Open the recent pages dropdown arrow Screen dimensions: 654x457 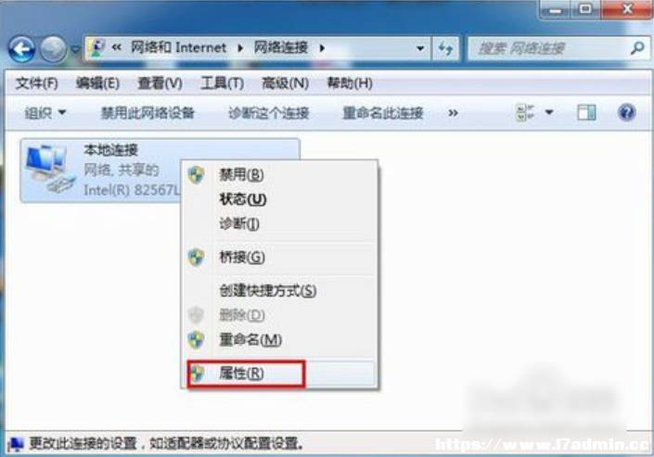[75, 50]
